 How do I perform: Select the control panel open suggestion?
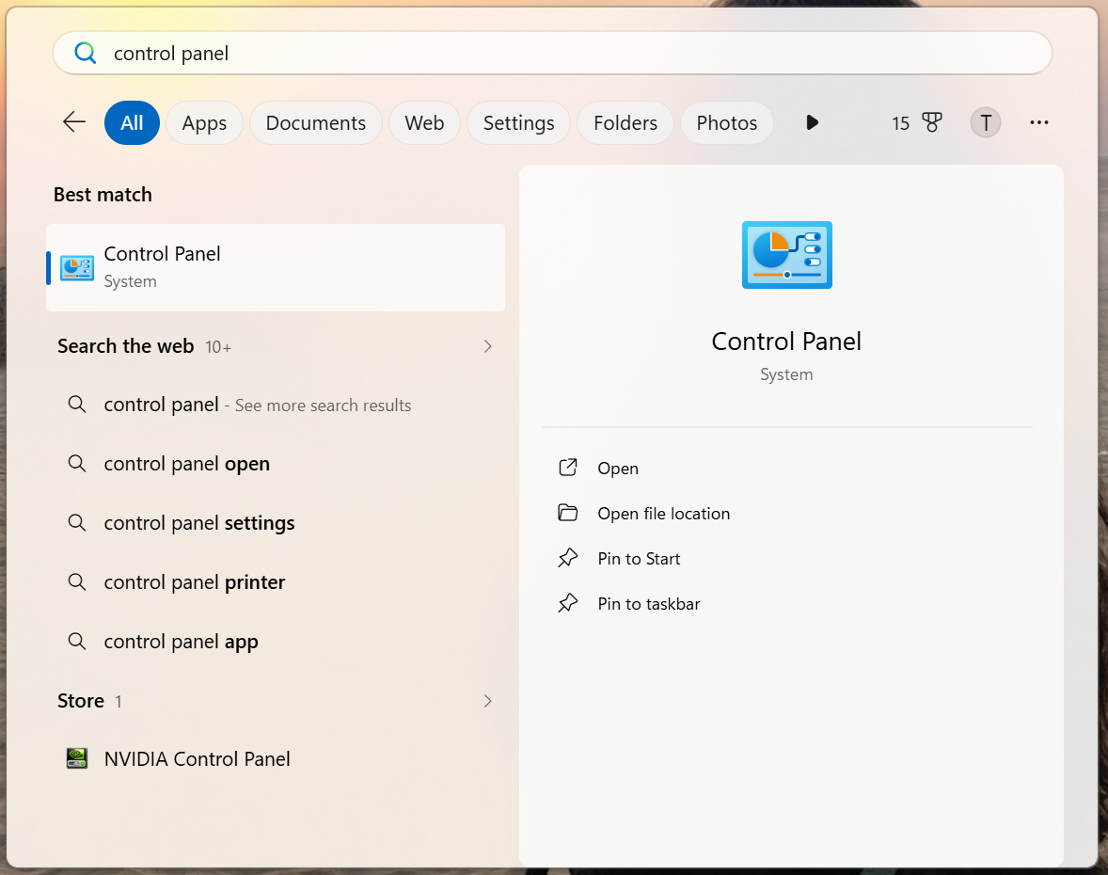tap(276, 464)
